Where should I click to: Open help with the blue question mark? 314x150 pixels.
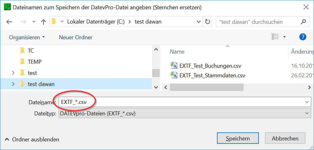coord(303,37)
